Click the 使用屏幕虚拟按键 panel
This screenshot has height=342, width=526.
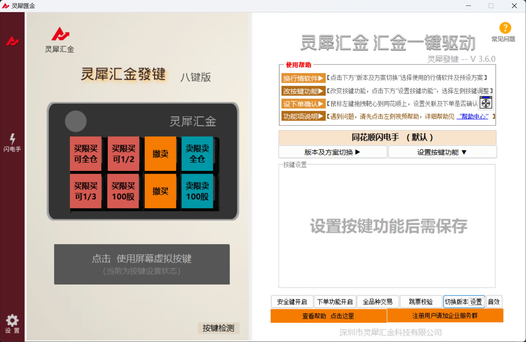click(142, 264)
